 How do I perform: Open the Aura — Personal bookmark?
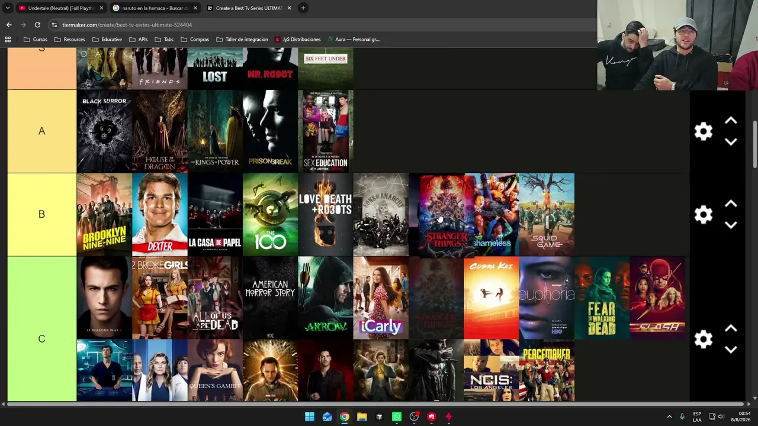[353, 39]
